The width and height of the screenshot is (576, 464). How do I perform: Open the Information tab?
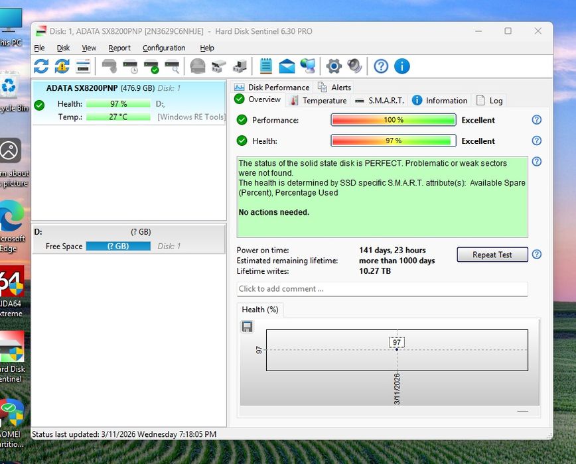(440, 101)
